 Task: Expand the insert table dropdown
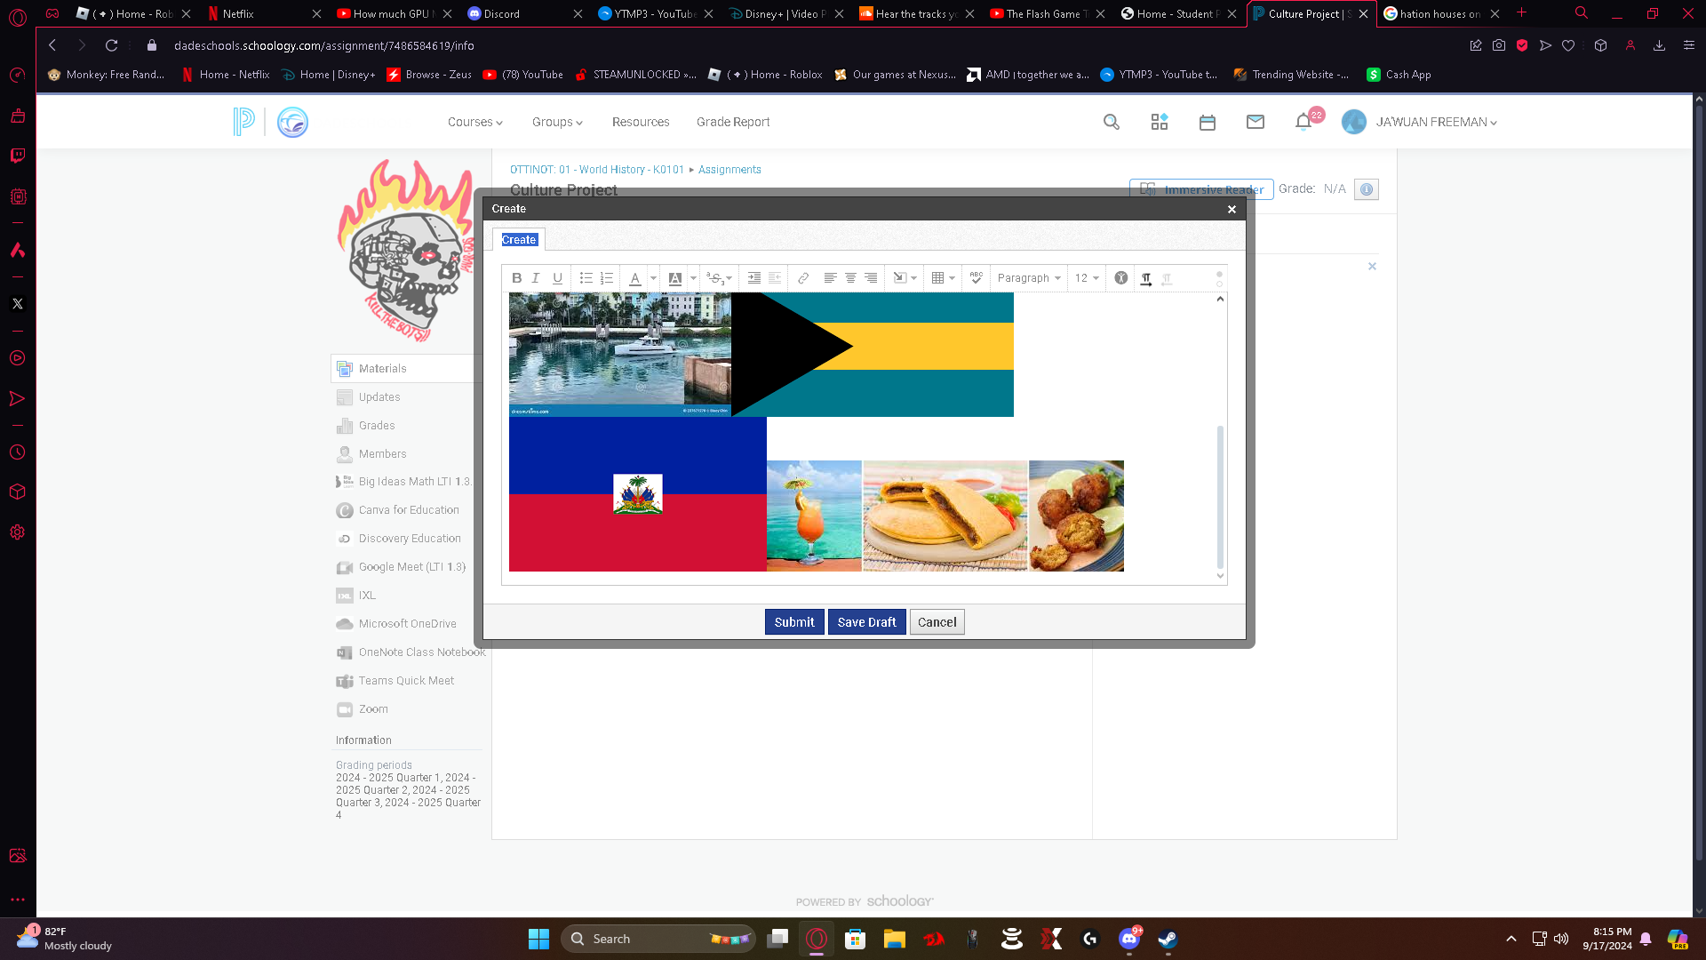coord(952,278)
